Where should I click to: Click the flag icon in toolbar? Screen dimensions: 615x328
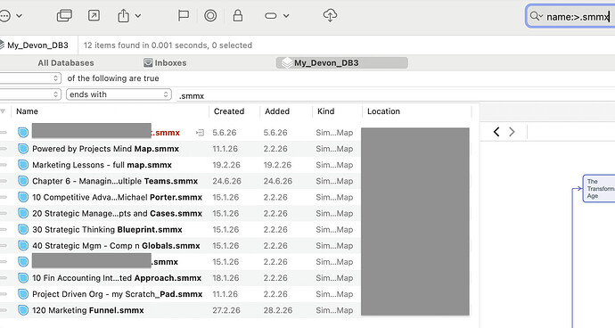tap(184, 16)
